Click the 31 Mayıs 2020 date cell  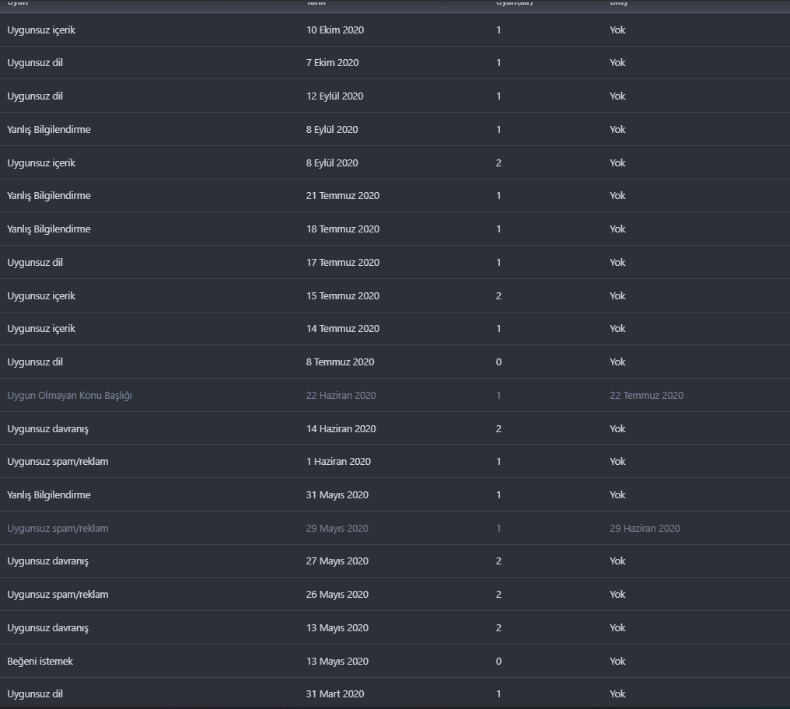click(337, 495)
